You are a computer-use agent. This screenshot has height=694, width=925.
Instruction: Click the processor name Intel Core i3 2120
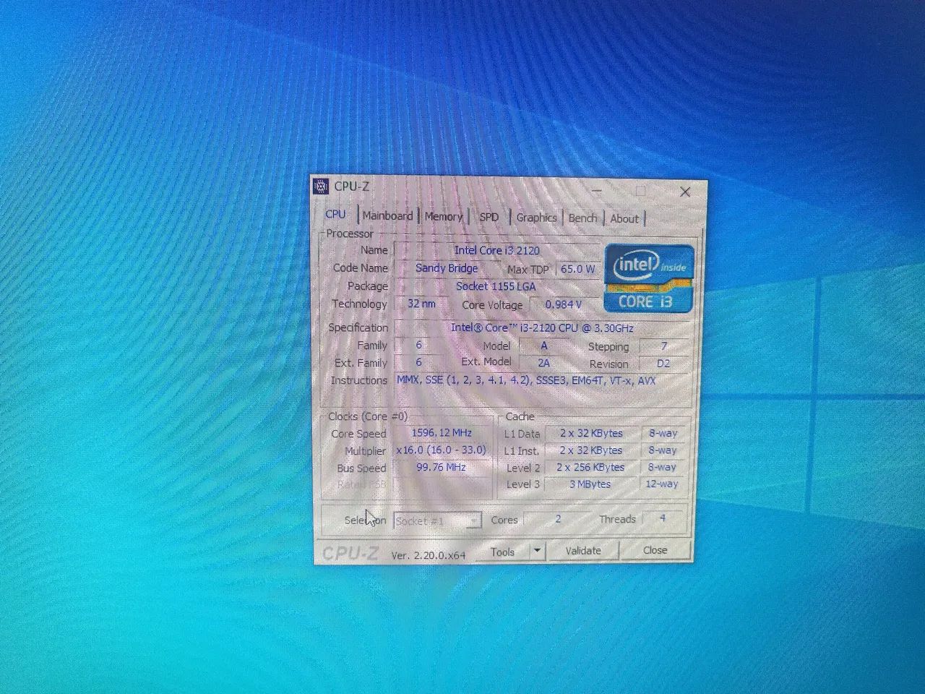click(x=497, y=250)
